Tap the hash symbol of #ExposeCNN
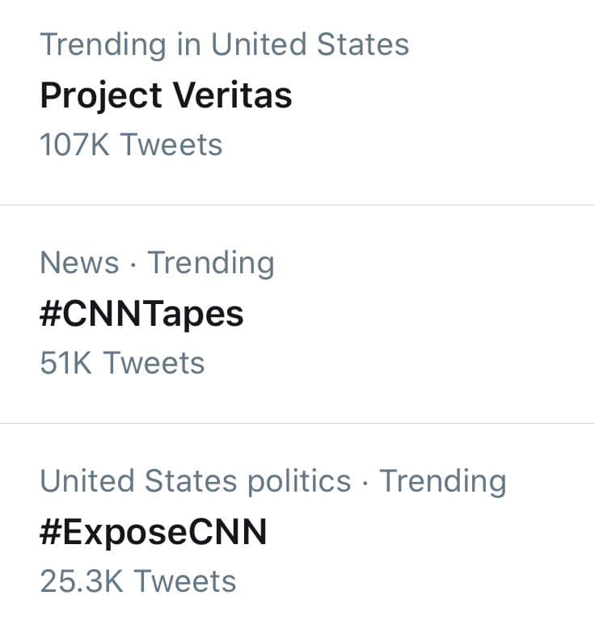 (x=50, y=532)
